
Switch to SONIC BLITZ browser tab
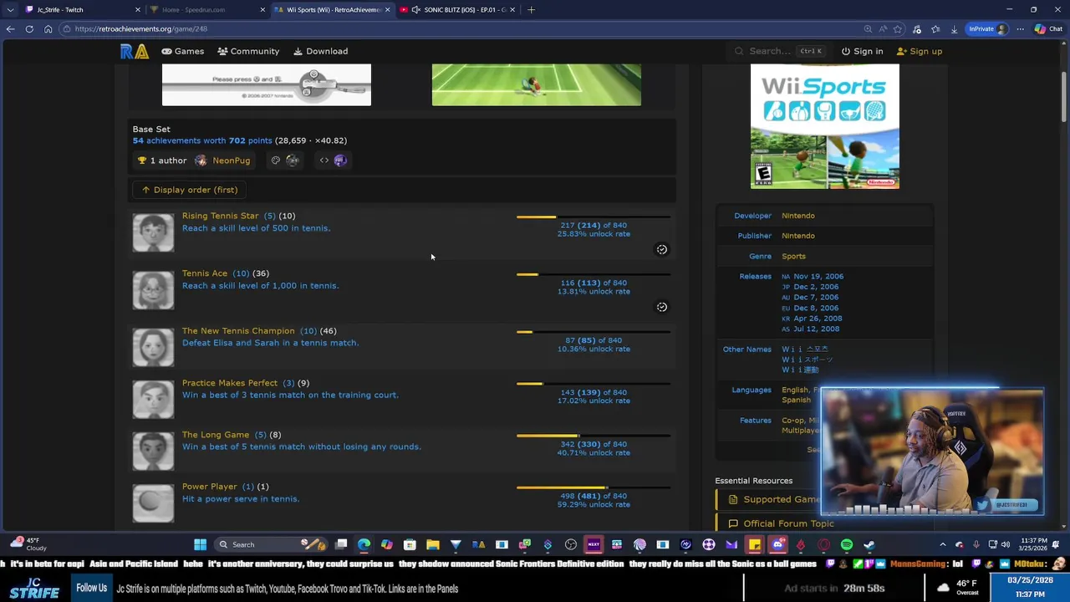pyautogui.click(x=456, y=9)
